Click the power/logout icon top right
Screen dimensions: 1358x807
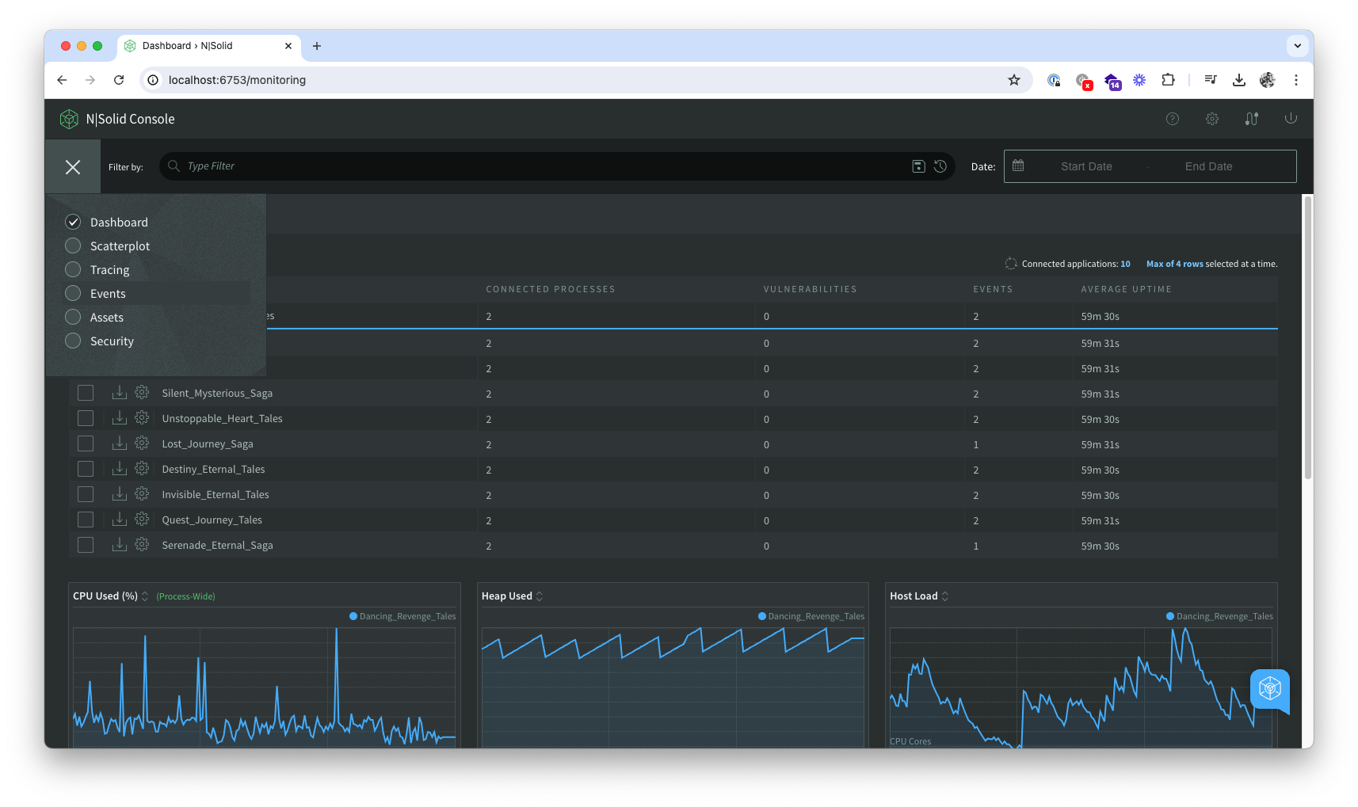(1291, 118)
